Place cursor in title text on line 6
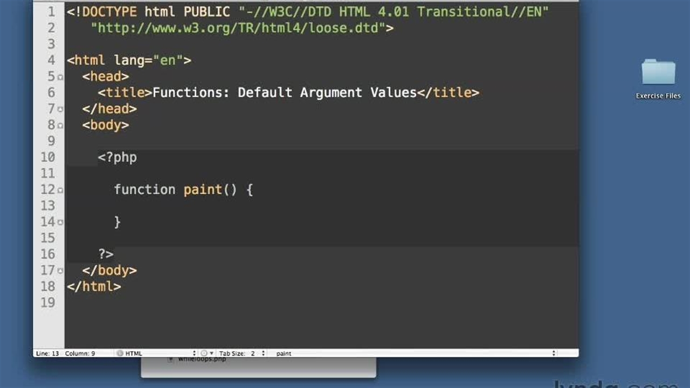Image resolution: width=690 pixels, height=388 pixels. point(284,93)
